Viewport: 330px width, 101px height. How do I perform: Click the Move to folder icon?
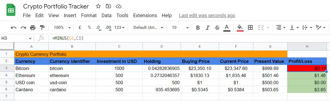tap(109, 6)
